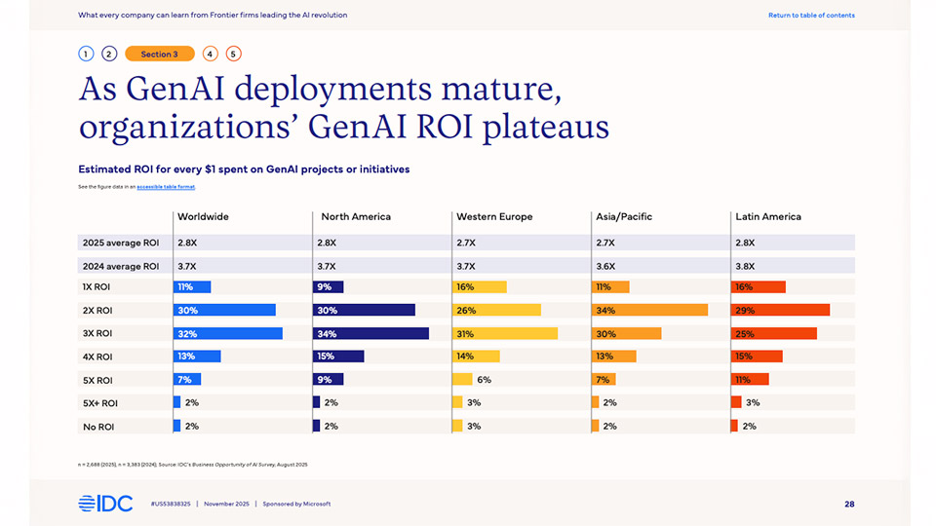The width and height of the screenshot is (936, 526).
Task: Click the #US53838325 document number
Action: click(x=171, y=504)
